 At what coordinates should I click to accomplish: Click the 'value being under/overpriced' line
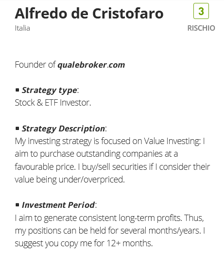coord(70,180)
